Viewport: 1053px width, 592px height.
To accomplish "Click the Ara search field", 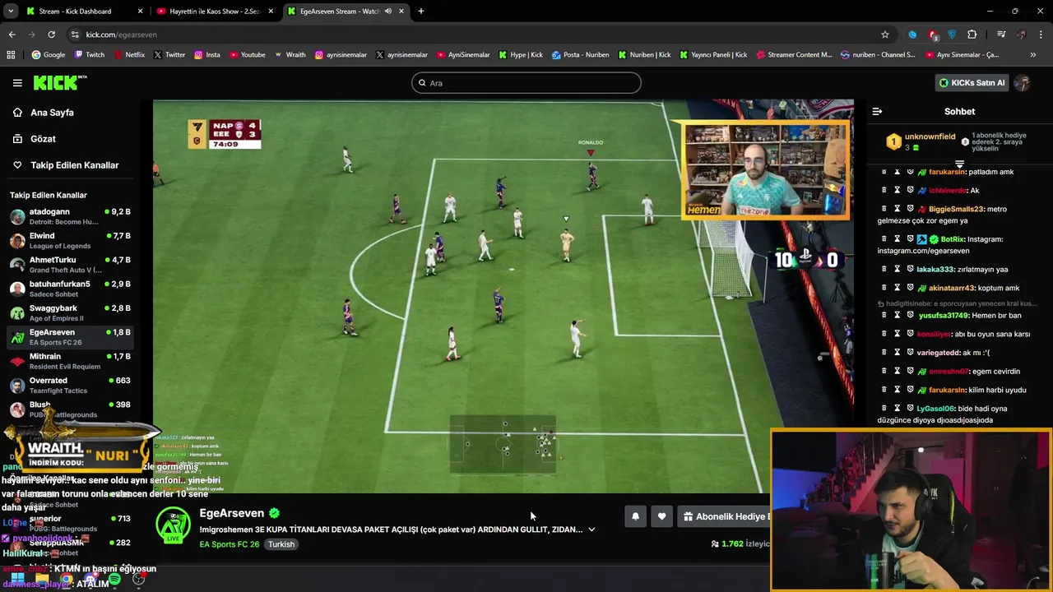I will pos(526,82).
